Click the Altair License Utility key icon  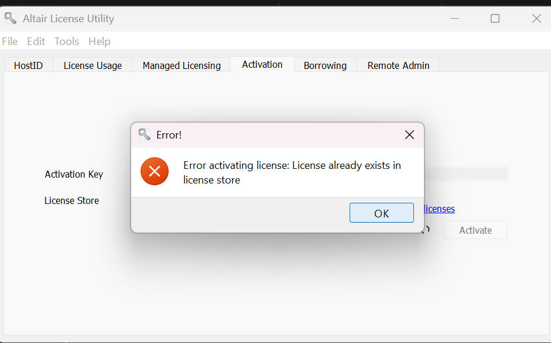[x=10, y=18]
